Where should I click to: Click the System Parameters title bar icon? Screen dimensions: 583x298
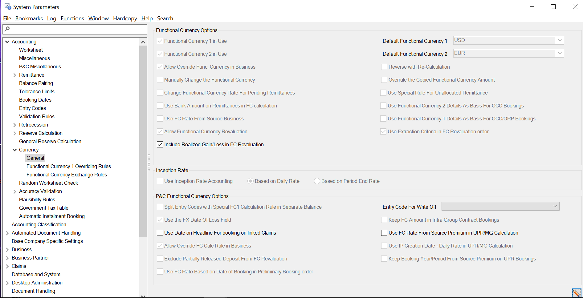[x=8, y=6]
